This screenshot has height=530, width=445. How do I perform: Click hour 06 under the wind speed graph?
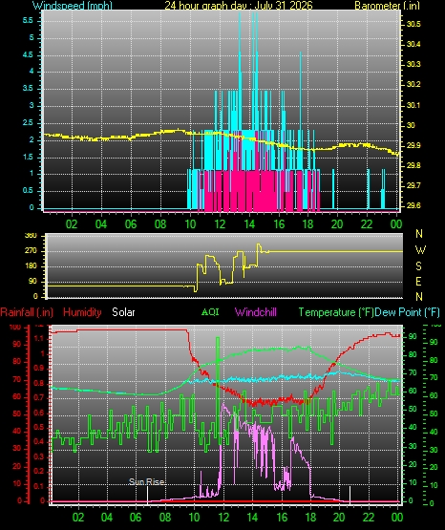coord(131,223)
